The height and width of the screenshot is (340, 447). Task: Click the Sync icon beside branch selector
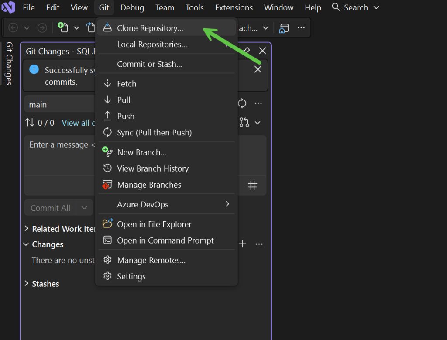click(x=242, y=103)
